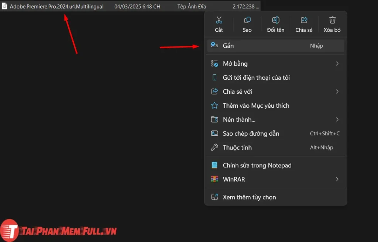Click the Chia sẻ (share) icon
The height and width of the screenshot is (242, 378).
[304, 20]
